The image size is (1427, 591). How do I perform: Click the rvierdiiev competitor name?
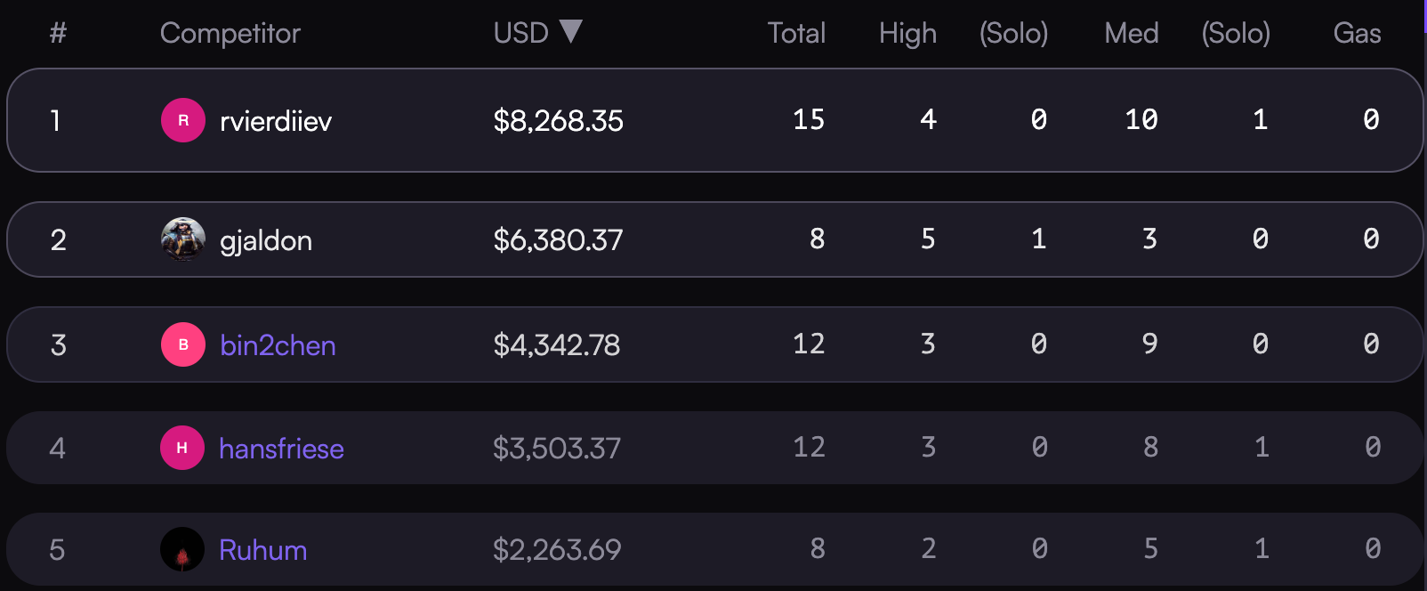click(x=276, y=121)
